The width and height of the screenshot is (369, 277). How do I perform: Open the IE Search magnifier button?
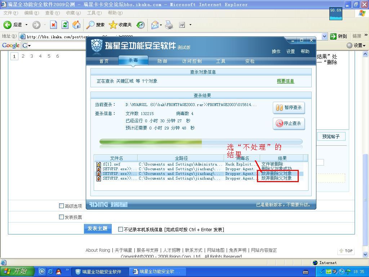tap(95, 25)
